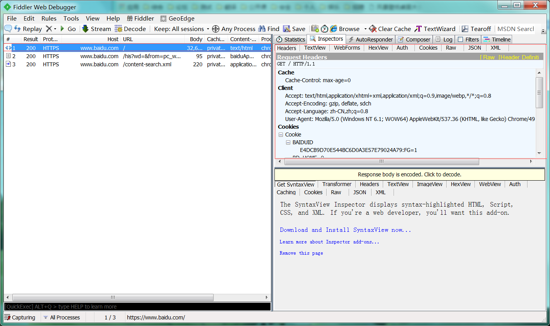The height and width of the screenshot is (326, 550).
Task: Click the request headers scroll down arrow
Action: (x=539, y=153)
